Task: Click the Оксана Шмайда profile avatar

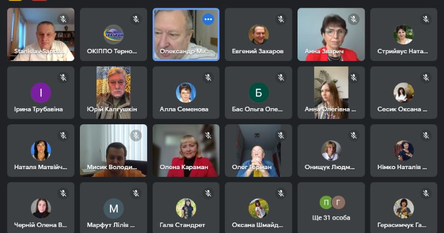Action: click(259, 209)
